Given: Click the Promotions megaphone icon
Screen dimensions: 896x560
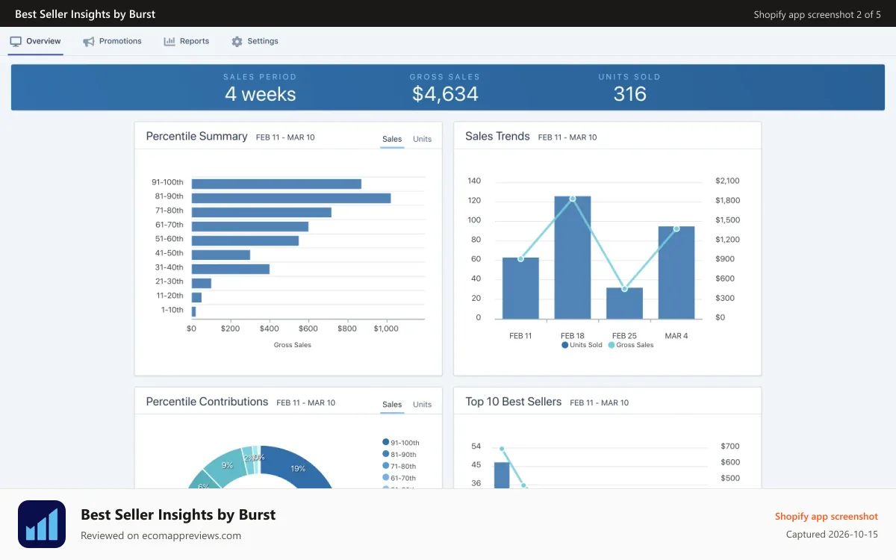Looking at the screenshot, I should tap(89, 42).
